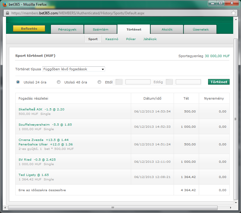Close the bet365 Firefox window
The width and height of the screenshot is (241, 213).
[232, 3]
